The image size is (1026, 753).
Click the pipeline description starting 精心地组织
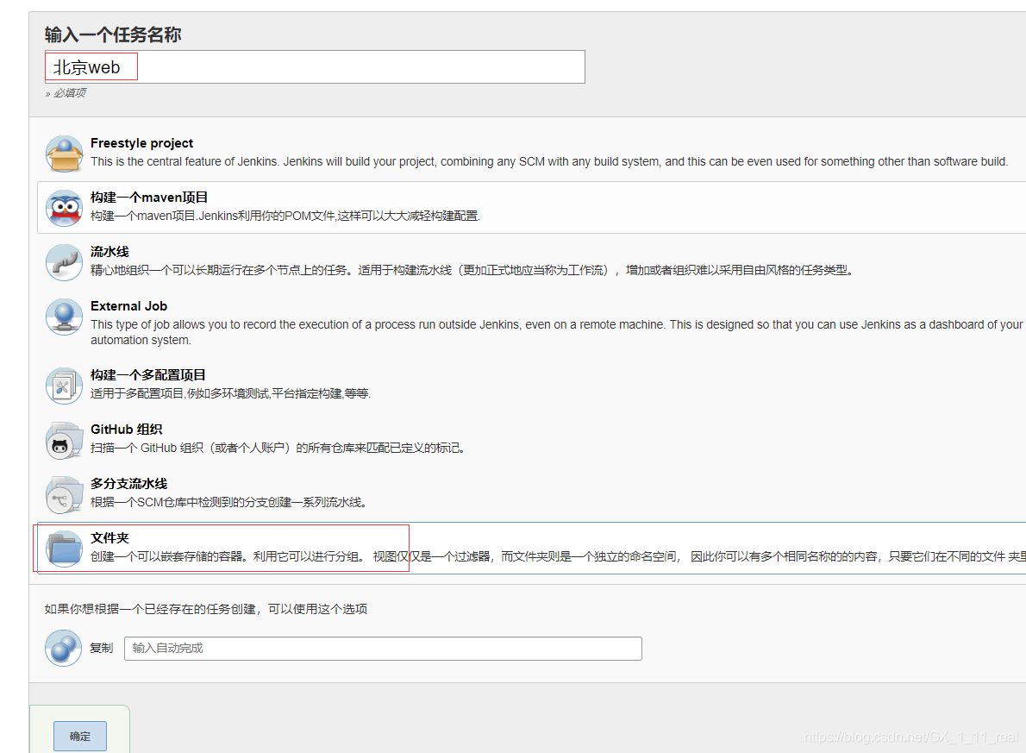472,271
